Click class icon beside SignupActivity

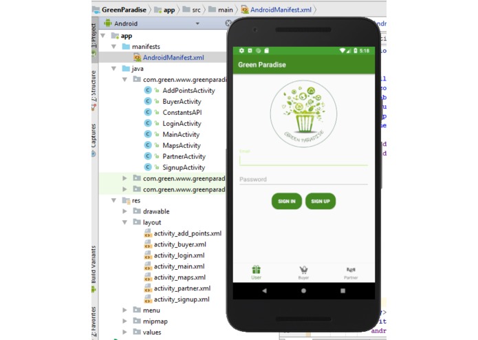(148, 167)
